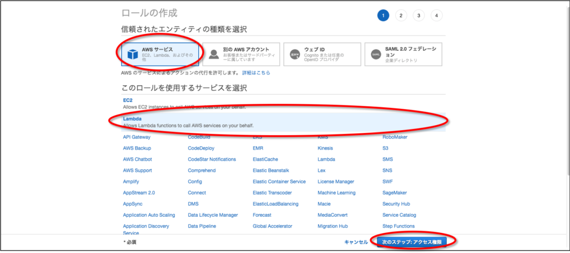
Task: Select the AWS サービス cube icon
Action: click(132, 54)
